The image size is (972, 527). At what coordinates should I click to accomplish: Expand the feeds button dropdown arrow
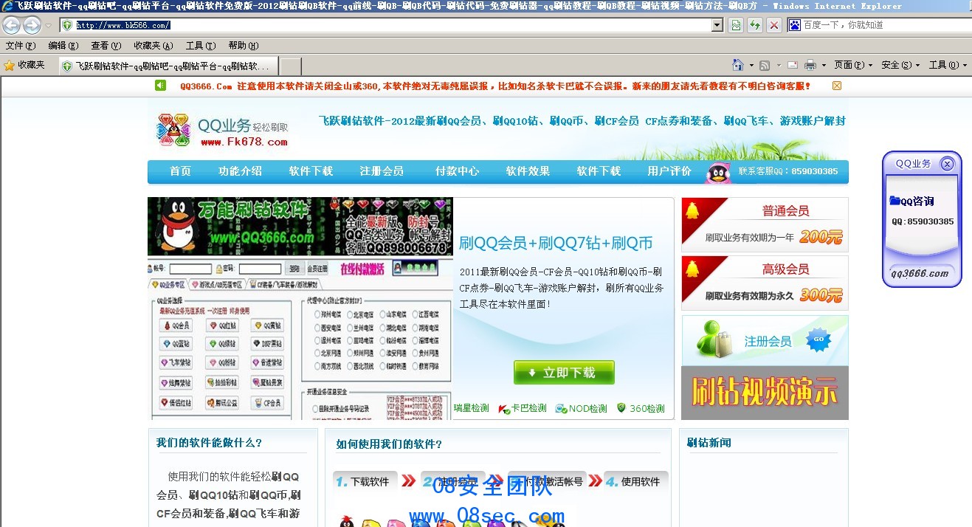coord(777,66)
